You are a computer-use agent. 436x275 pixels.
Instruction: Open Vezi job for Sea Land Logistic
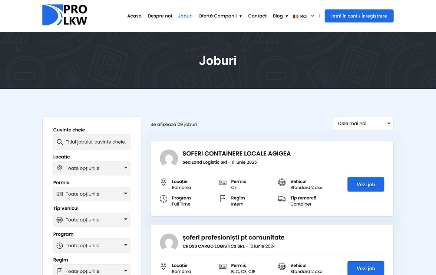[366, 184]
